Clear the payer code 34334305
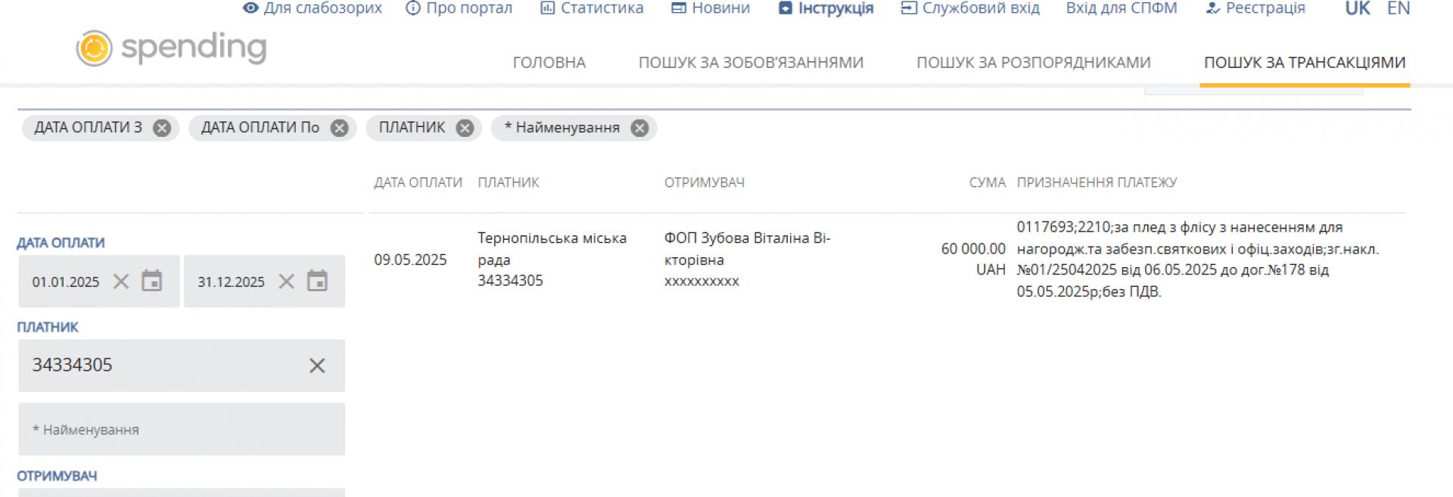Viewport: 1453px width, 497px height. click(x=317, y=366)
